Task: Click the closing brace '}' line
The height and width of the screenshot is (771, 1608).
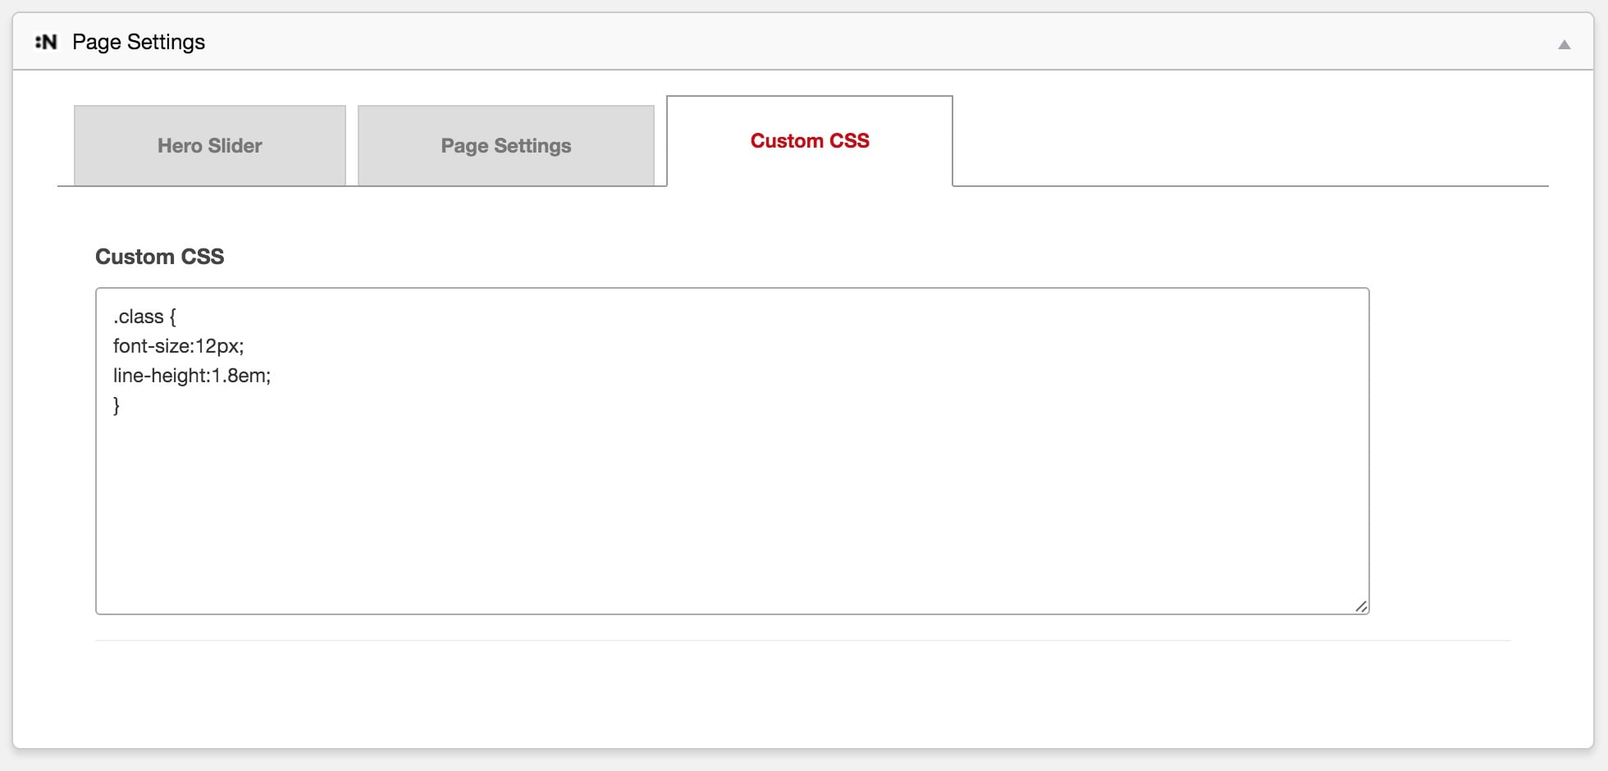Action: click(x=116, y=405)
